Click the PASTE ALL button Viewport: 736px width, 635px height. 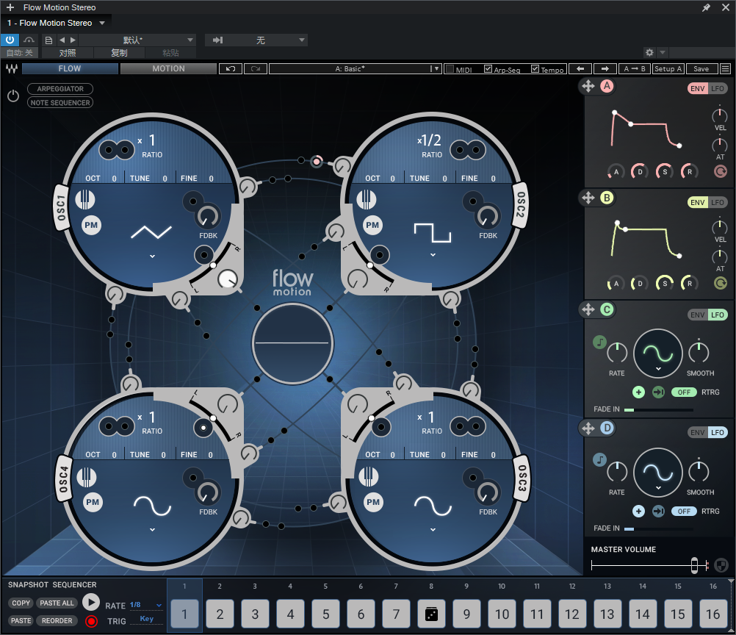[57, 603]
